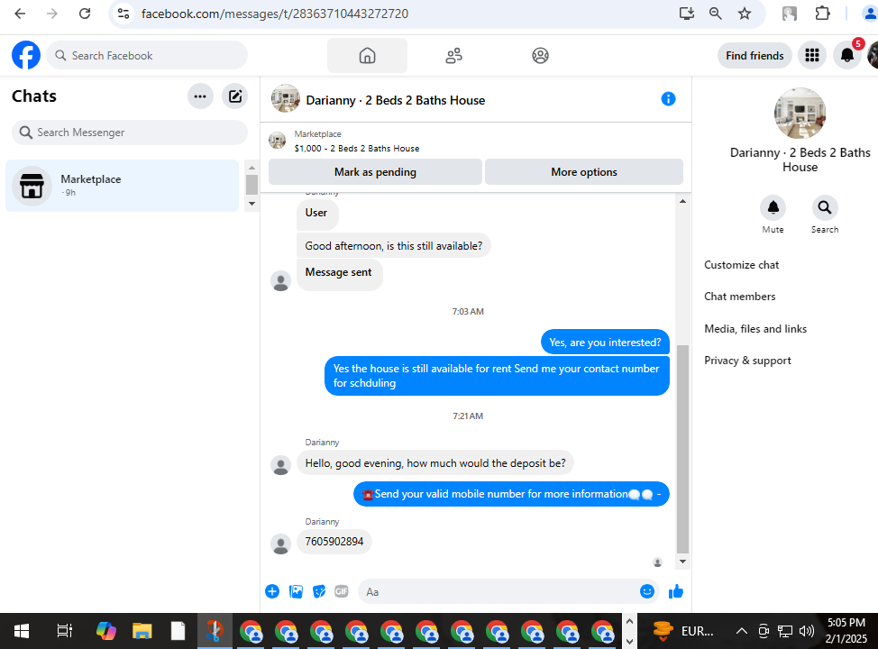Open the Groups tab icon

[x=540, y=56]
